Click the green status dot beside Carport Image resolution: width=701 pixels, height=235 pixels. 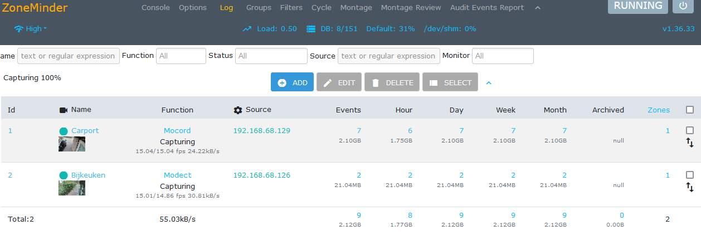point(64,131)
